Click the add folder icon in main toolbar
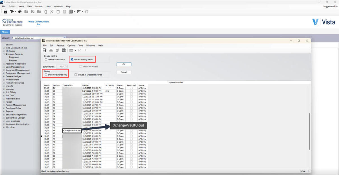This screenshot has height=175, width=339. pos(26,12)
